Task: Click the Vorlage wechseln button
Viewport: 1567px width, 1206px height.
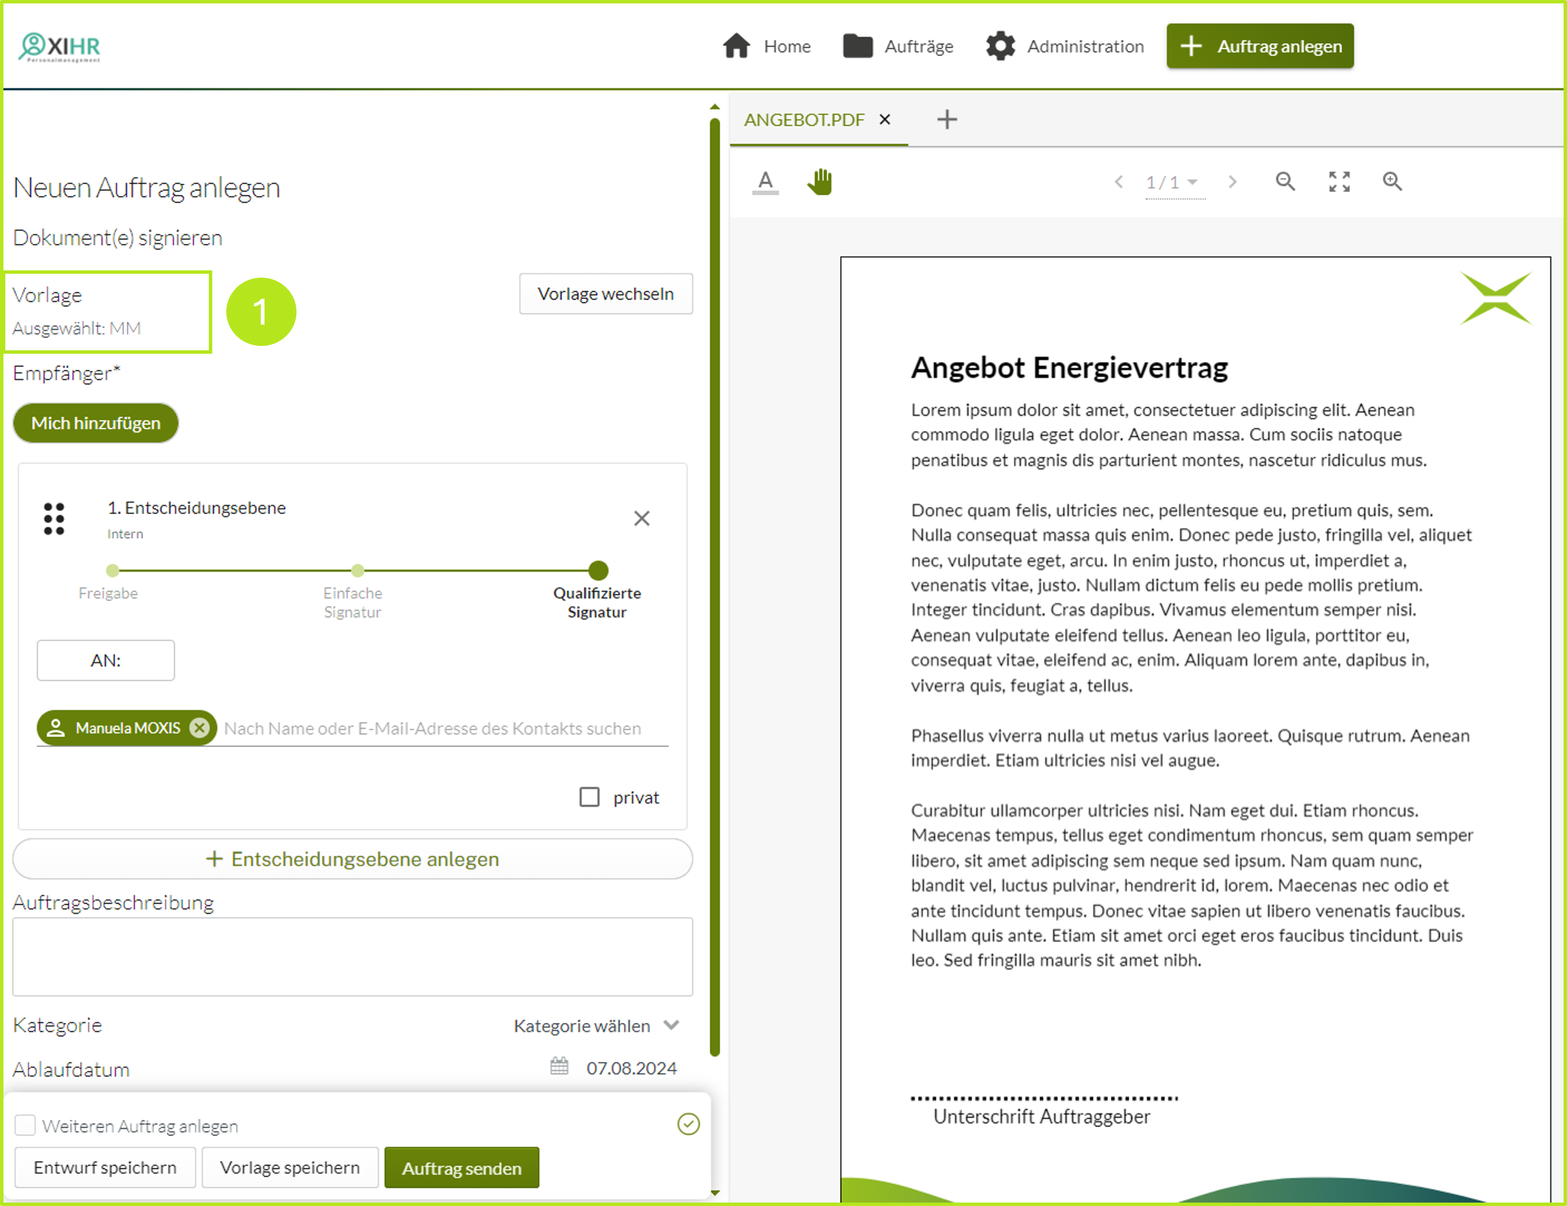Action: (x=606, y=294)
